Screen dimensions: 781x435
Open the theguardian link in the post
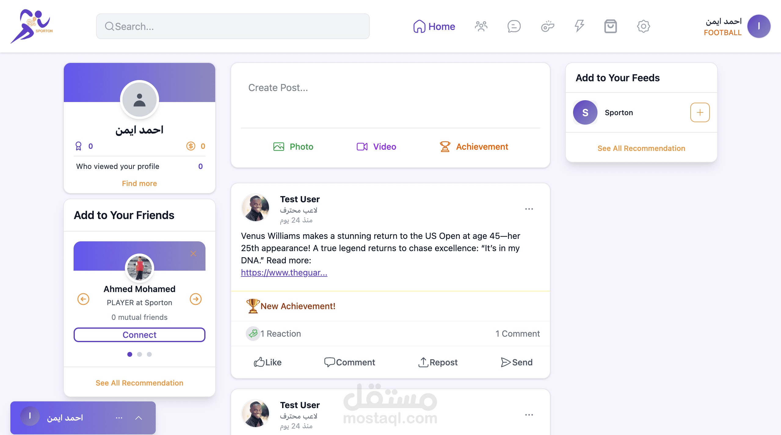pyautogui.click(x=284, y=272)
